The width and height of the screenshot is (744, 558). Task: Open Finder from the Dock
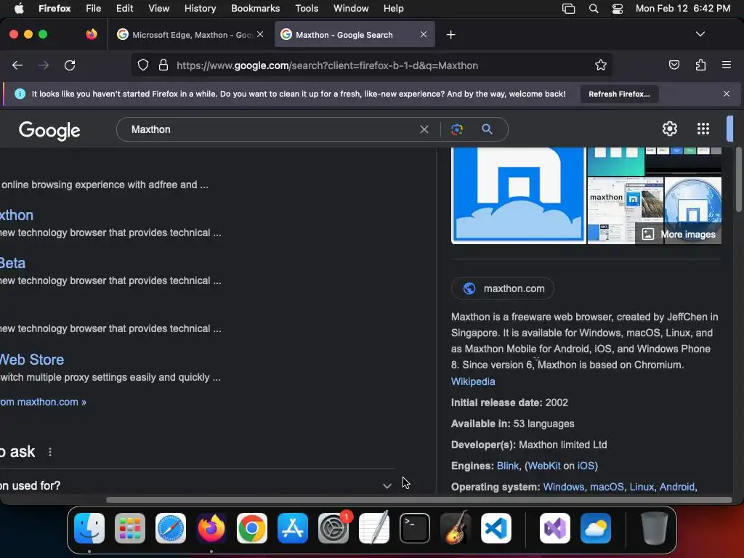pyautogui.click(x=89, y=528)
